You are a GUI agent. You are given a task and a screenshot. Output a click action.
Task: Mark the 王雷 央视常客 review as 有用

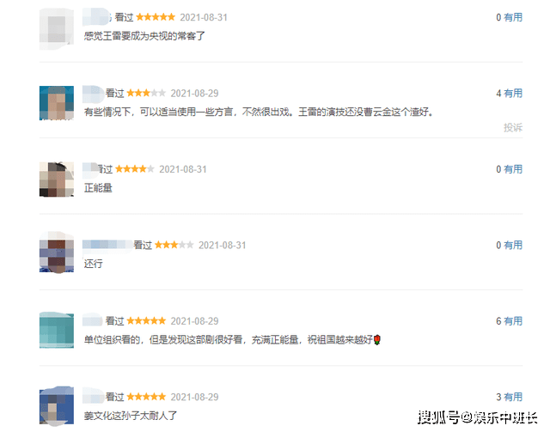(513, 17)
